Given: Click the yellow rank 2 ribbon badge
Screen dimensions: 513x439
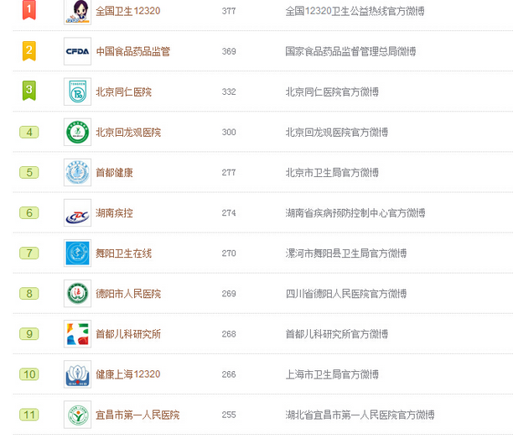Looking at the screenshot, I should [29, 51].
